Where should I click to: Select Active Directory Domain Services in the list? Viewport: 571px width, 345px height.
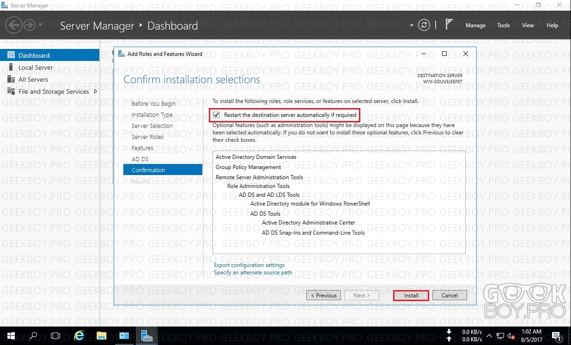(256, 157)
